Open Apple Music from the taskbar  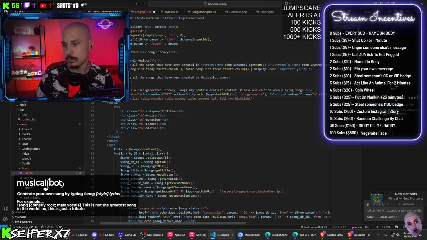(x=176, y=235)
